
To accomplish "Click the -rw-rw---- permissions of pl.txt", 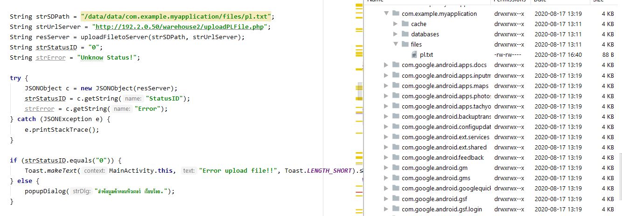I will 509,54.
